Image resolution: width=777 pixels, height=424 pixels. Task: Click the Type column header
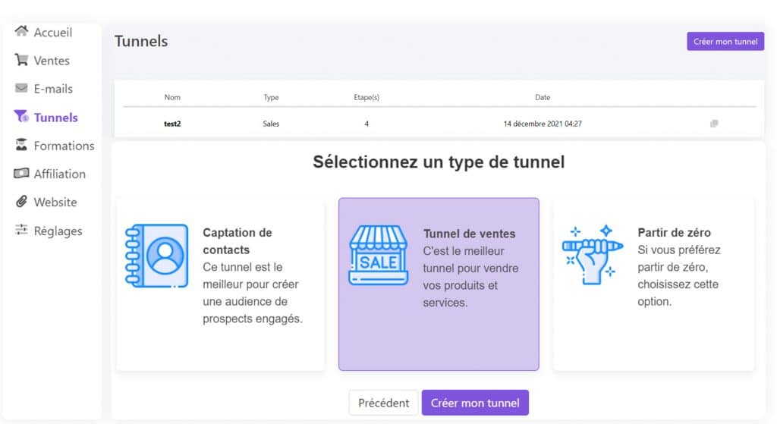click(271, 97)
